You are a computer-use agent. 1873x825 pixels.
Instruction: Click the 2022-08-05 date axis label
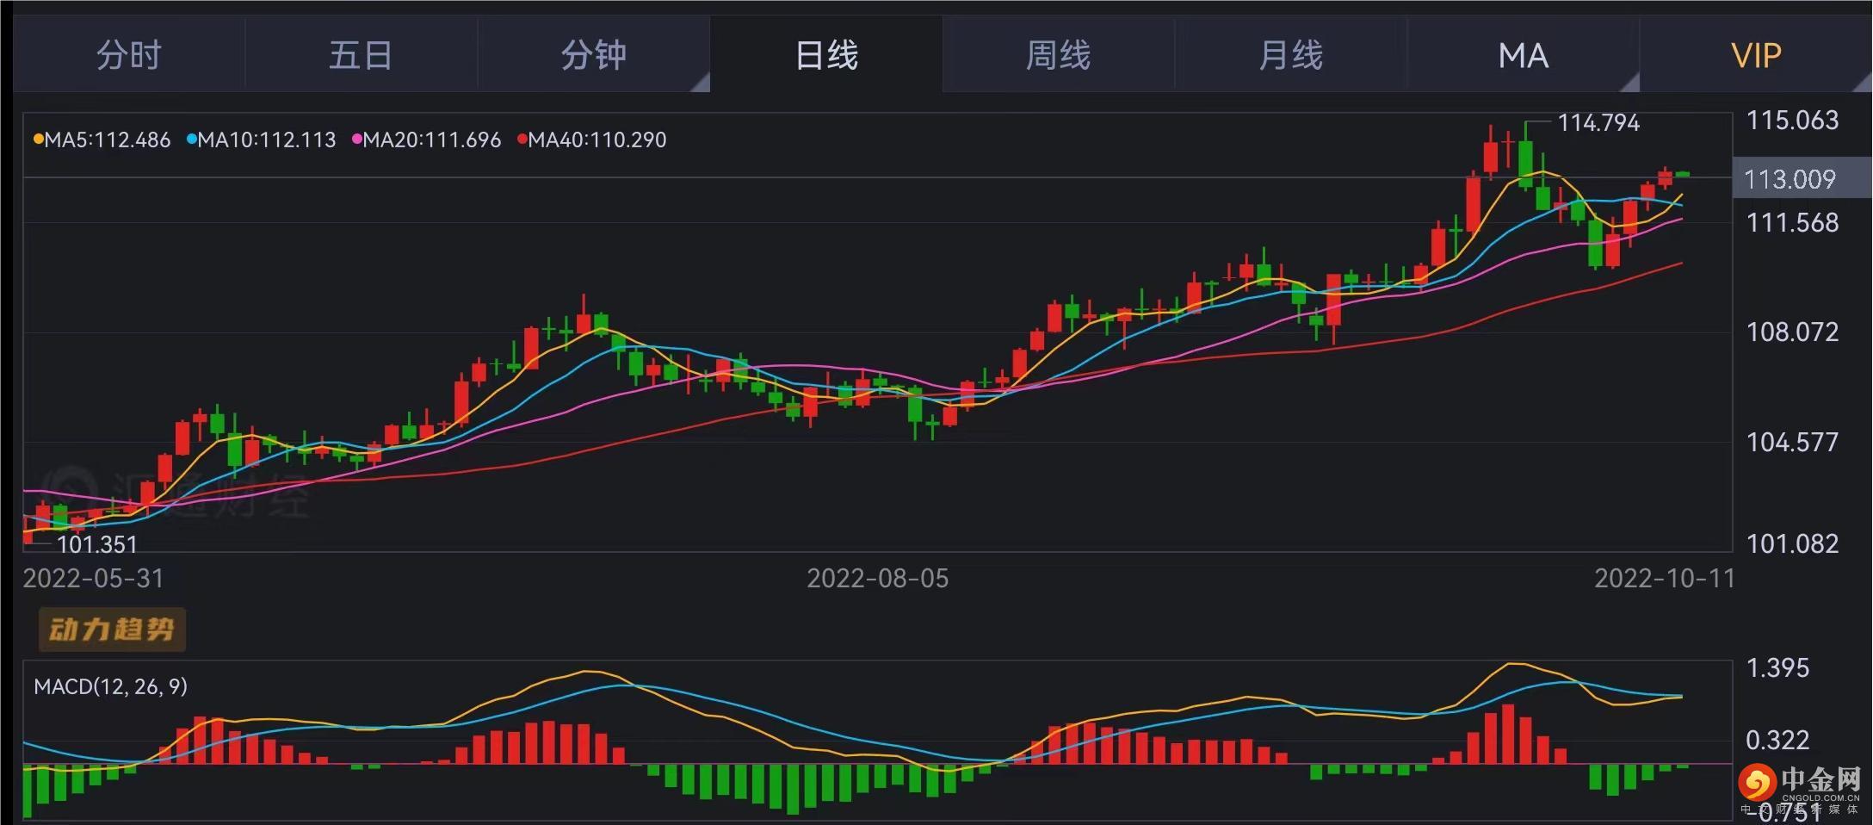point(877,578)
